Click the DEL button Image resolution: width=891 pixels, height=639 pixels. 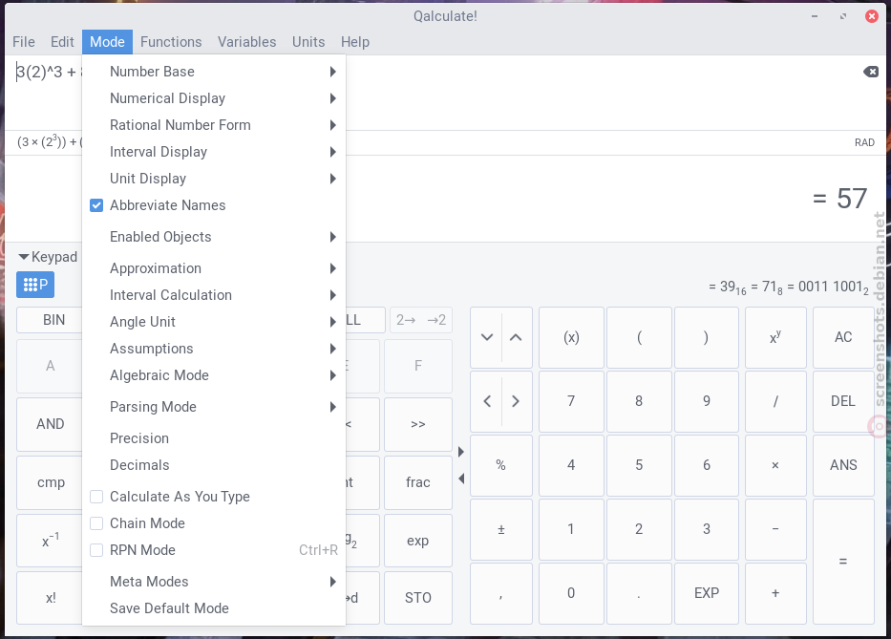(x=843, y=401)
